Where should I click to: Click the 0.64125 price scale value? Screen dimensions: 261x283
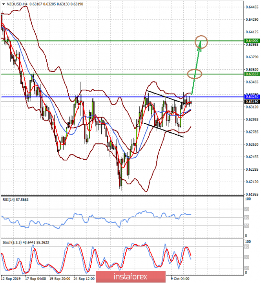(252, 32)
